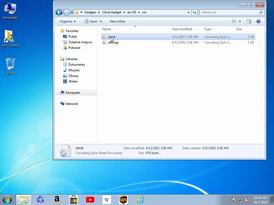Click the details pane clock file thumbnail

(65, 151)
